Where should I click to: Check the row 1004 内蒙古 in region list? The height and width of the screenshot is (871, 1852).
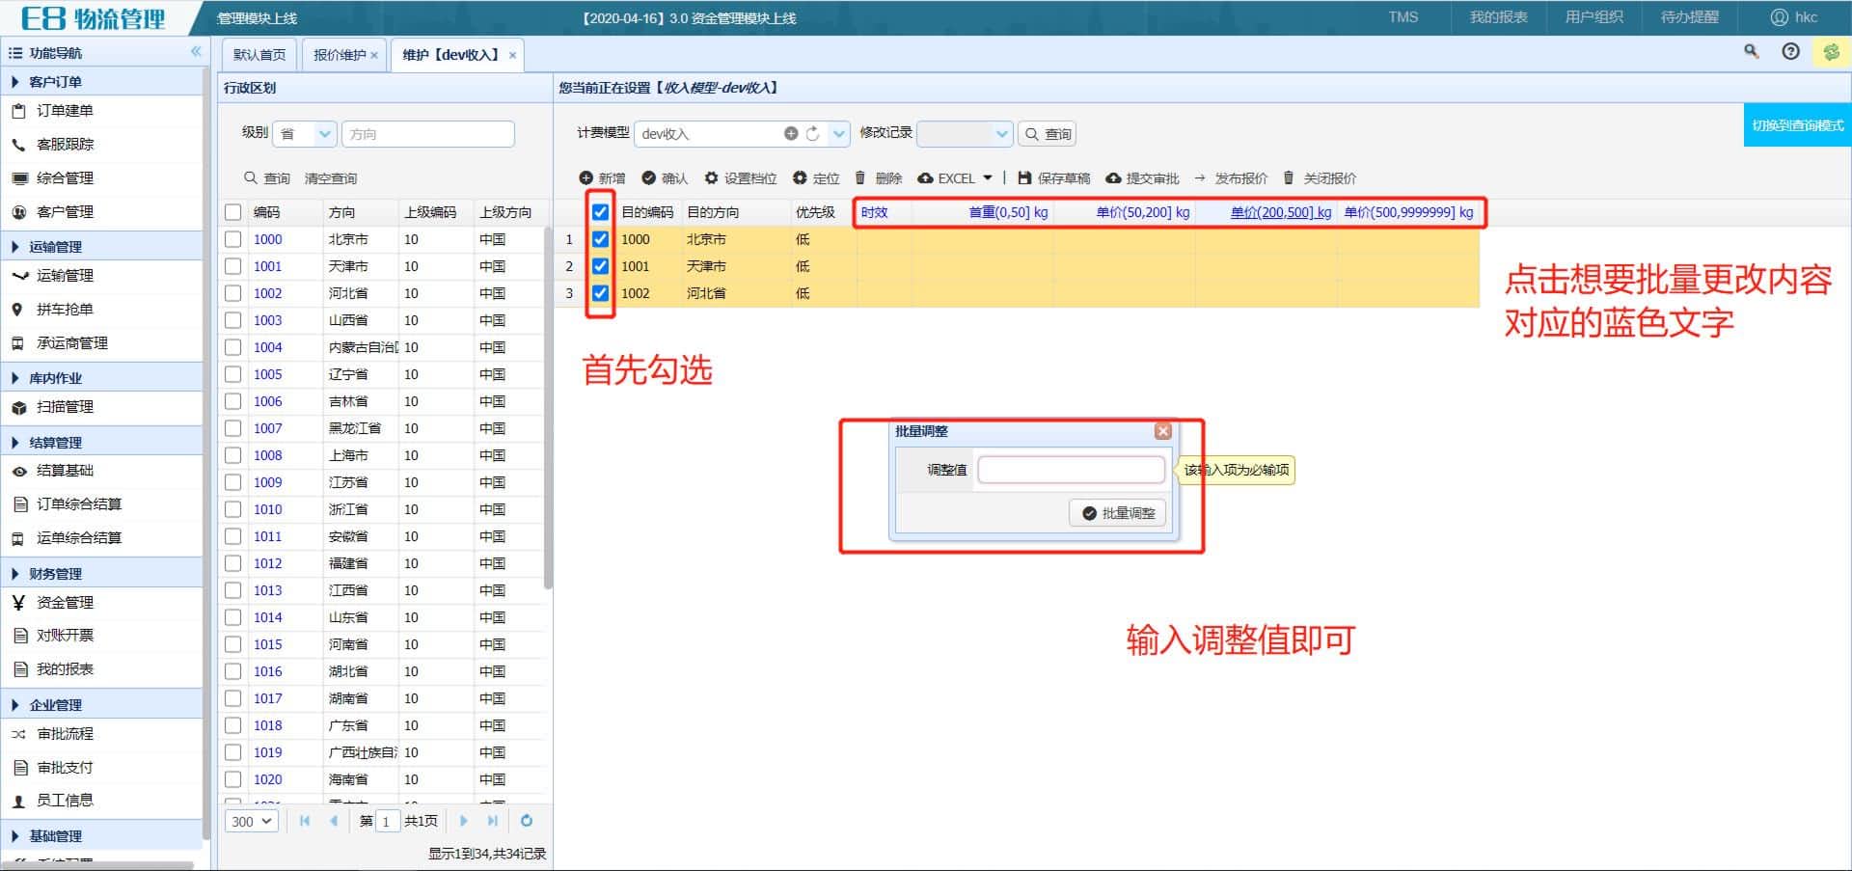pos(233,347)
